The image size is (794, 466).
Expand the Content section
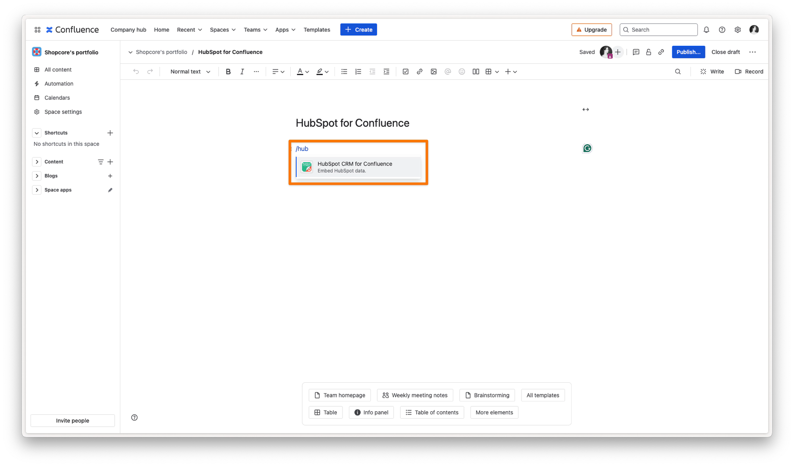tap(37, 162)
